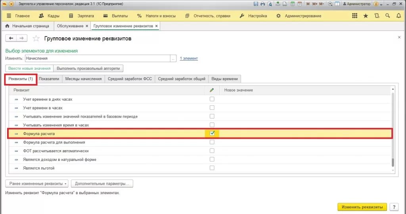The width and height of the screenshot is (406, 214).
Task: Go to Начальная страница tab
Action: [x=27, y=26]
